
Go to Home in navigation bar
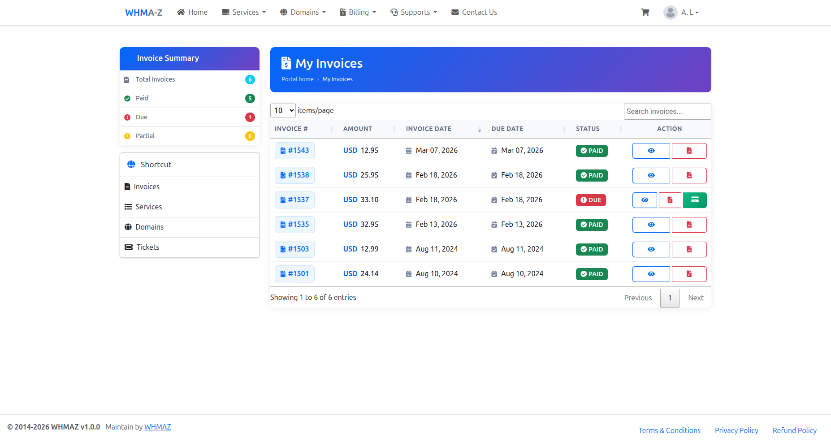pyautogui.click(x=192, y=13)
